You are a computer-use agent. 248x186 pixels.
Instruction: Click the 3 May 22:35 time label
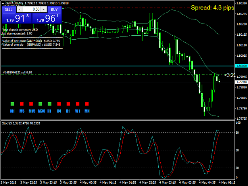coord(29,182)
